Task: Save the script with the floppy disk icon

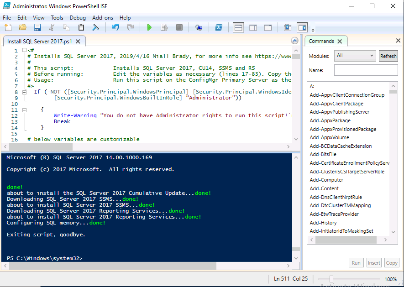Action: 37,27
